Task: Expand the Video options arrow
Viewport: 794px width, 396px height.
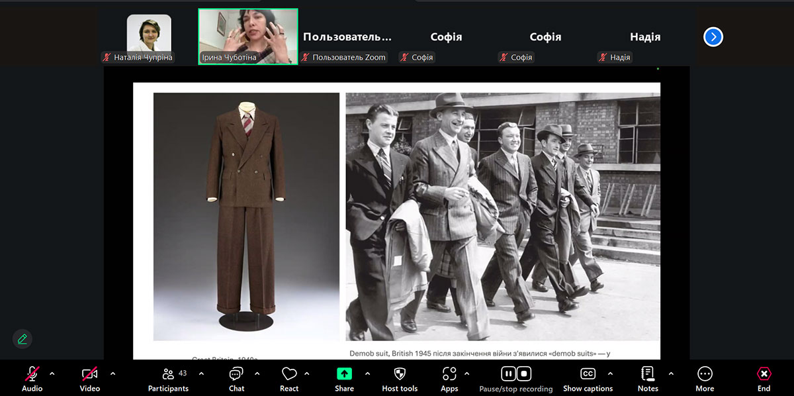Action: click(112, 373)
